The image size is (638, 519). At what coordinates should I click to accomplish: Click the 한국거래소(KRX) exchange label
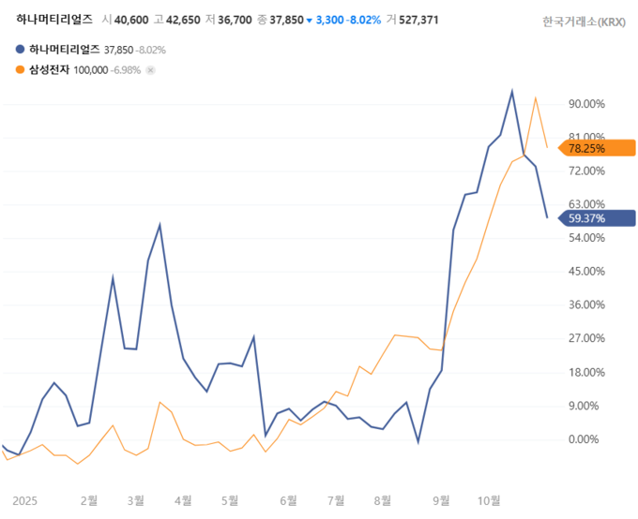584,22
